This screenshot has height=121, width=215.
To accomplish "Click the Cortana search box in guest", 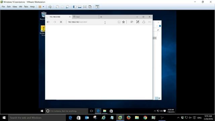I will tap(67, 111).
